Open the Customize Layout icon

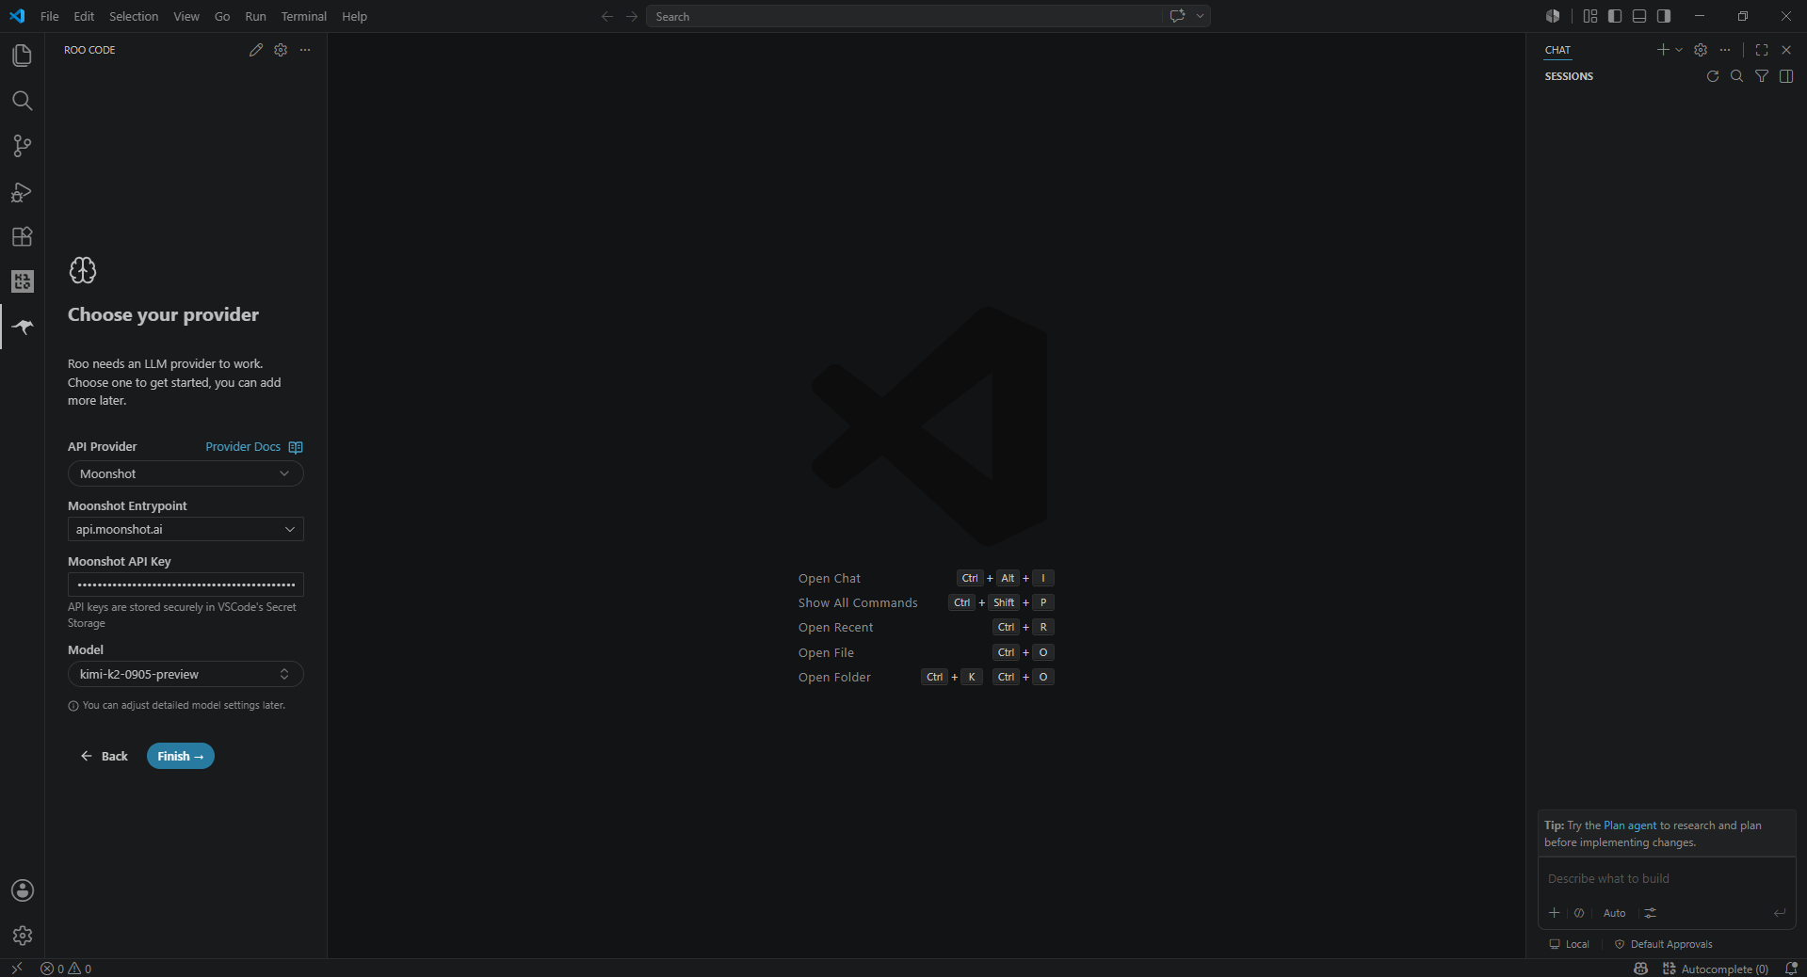(x=1590, y=16)
